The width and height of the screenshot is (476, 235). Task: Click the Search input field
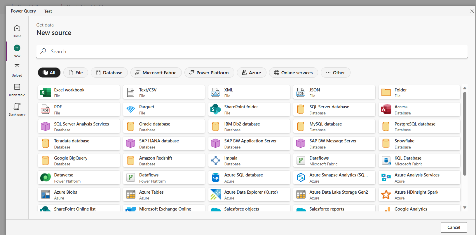click(x=252, y=52)
